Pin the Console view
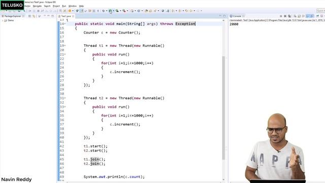The image size is (325, 183). [317, 16]
